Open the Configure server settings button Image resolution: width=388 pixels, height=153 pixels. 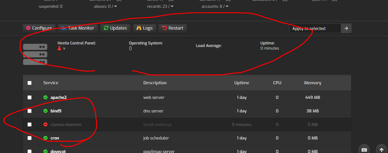[39, 28]
